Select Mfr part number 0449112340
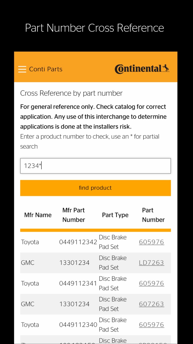 (78, 325)
